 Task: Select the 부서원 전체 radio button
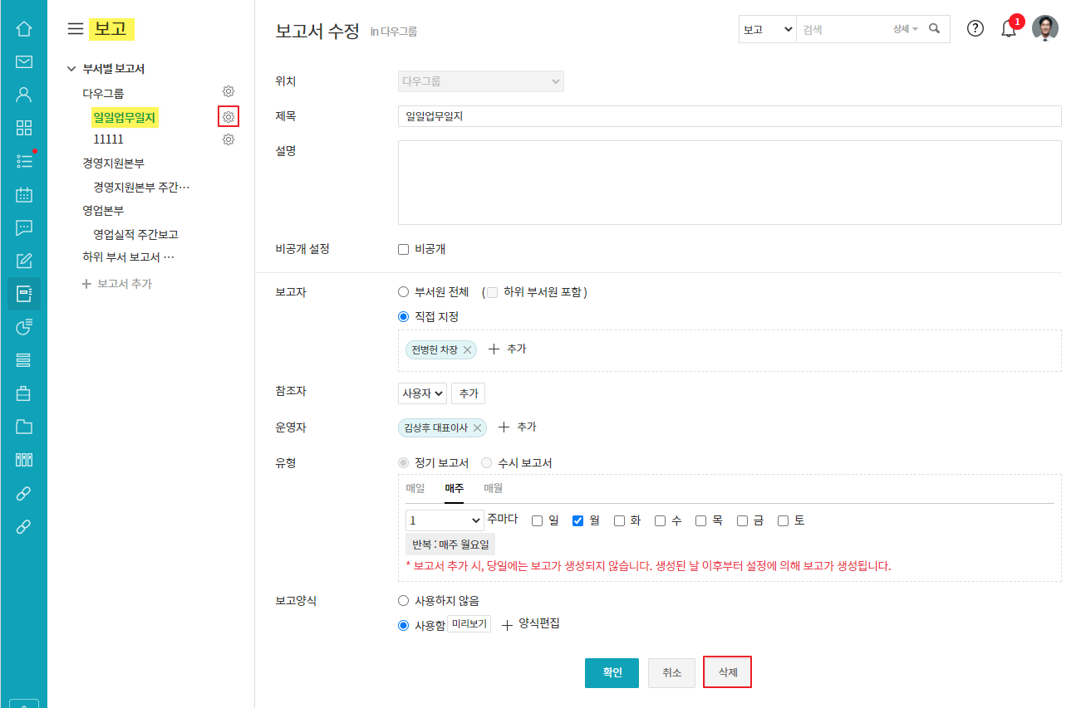pos(404,292)
